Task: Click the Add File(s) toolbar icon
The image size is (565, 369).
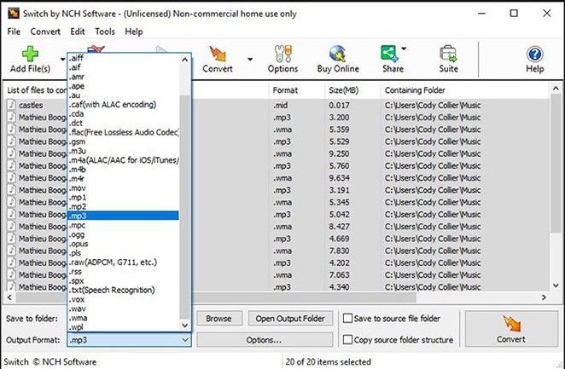Action: coord(30,54)
